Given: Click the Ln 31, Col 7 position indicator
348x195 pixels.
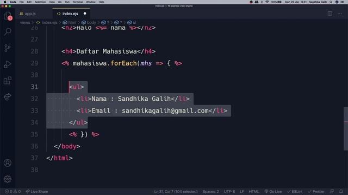Looking at the screenshot, I should coord(176,191).
